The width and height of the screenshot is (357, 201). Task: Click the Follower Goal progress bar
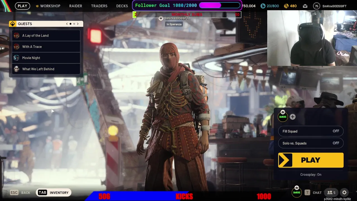219,5
